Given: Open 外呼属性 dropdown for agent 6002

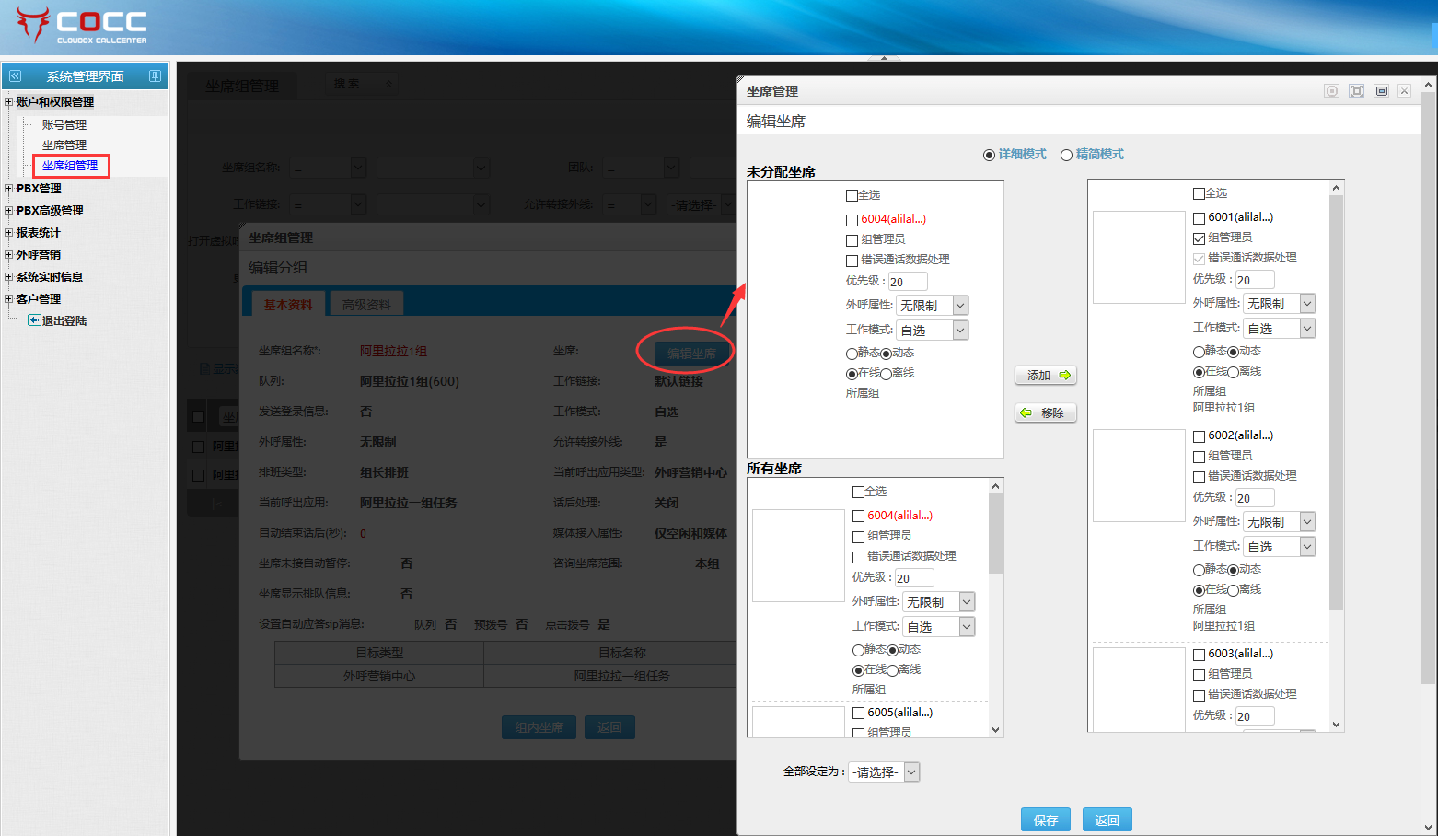Looking at the screenshot, I should (x=1307, y=522).
